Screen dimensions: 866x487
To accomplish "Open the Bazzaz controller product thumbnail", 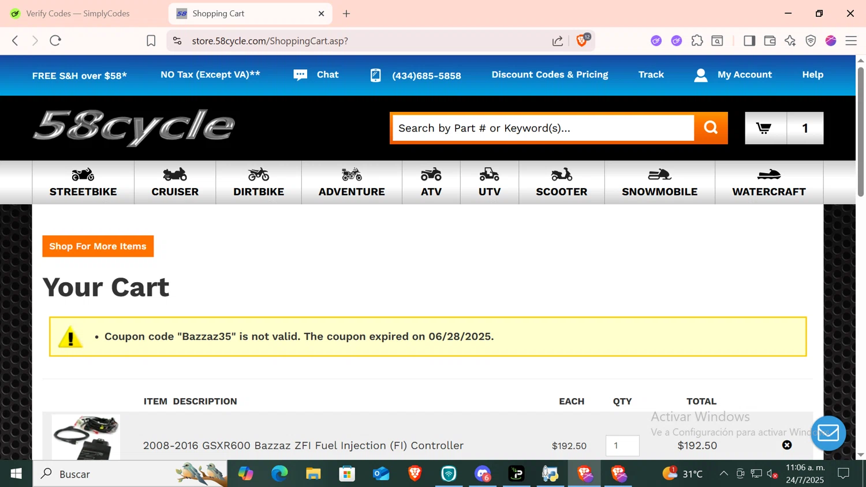I will 86,437.
